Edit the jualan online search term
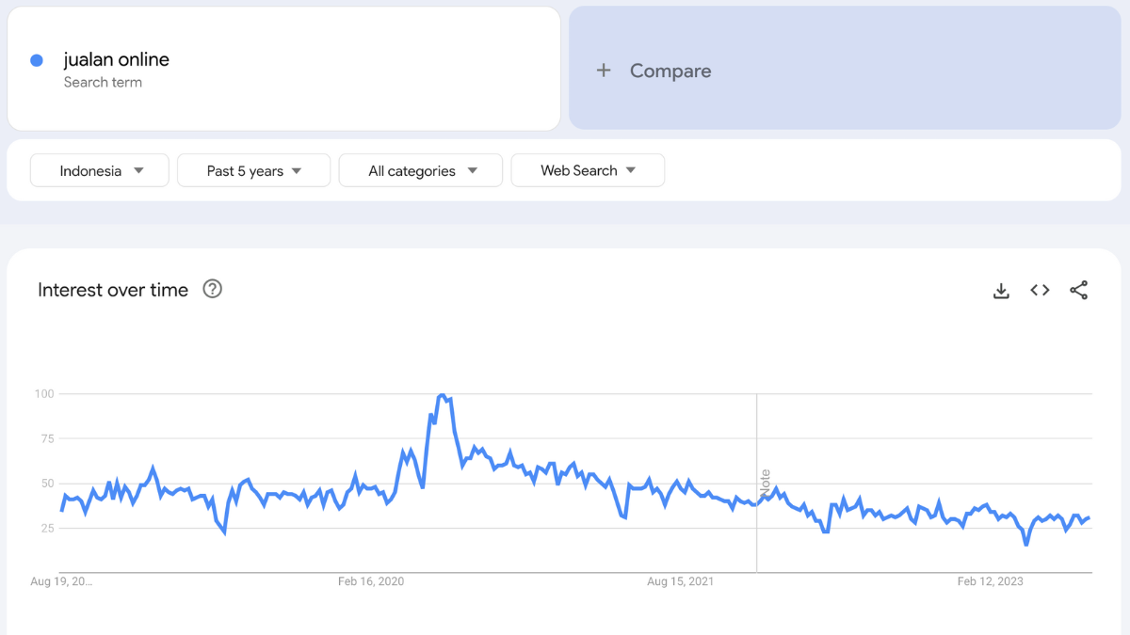Viewport: 1130px width, 635px height. click(283, 69)
